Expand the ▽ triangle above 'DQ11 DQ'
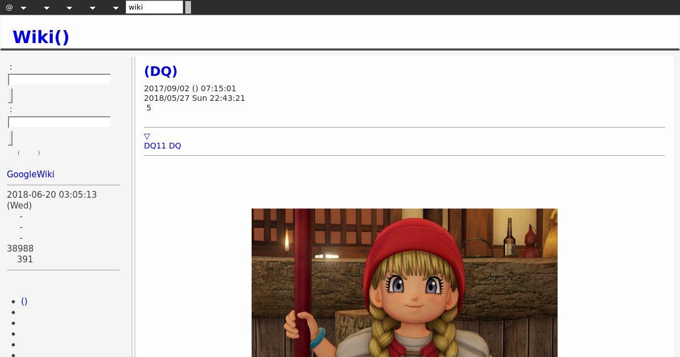The image size is (680, 357). pyautogui.click(x=147, y=136)
